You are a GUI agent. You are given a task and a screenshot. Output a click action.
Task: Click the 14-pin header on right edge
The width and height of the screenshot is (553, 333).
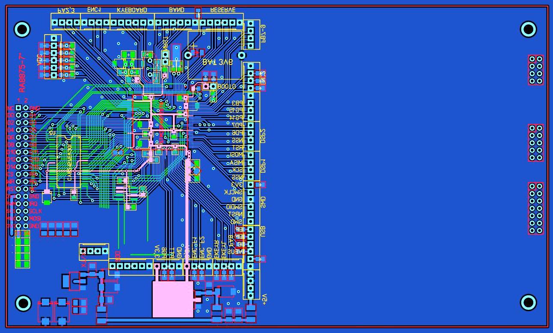click(535, 208)
